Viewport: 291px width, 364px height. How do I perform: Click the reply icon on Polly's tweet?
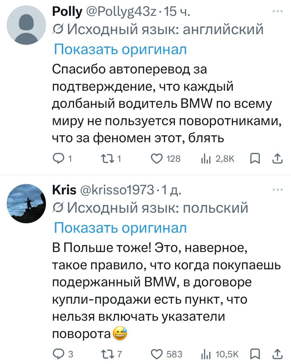pos(59,158)
